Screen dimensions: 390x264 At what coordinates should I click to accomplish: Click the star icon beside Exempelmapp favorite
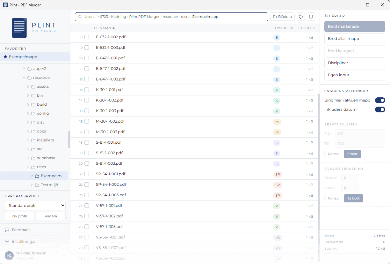pos(5,57)
